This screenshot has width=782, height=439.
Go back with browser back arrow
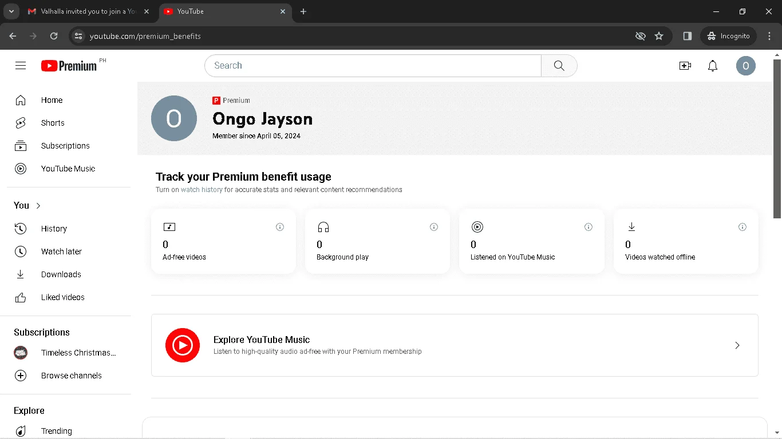pos(13,36)
